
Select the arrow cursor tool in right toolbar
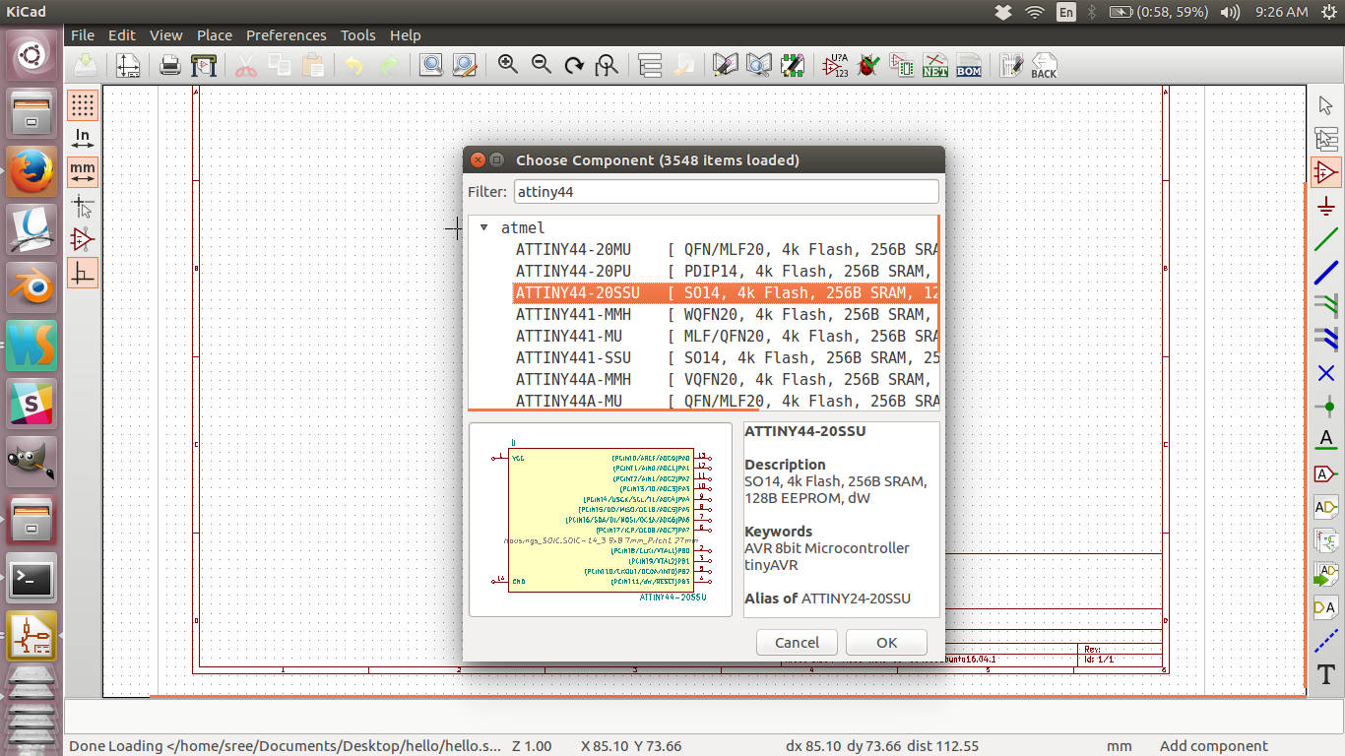1326,105
